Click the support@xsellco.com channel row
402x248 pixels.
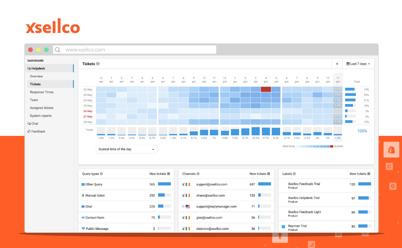pyautogui.click(x=226, y=184)
